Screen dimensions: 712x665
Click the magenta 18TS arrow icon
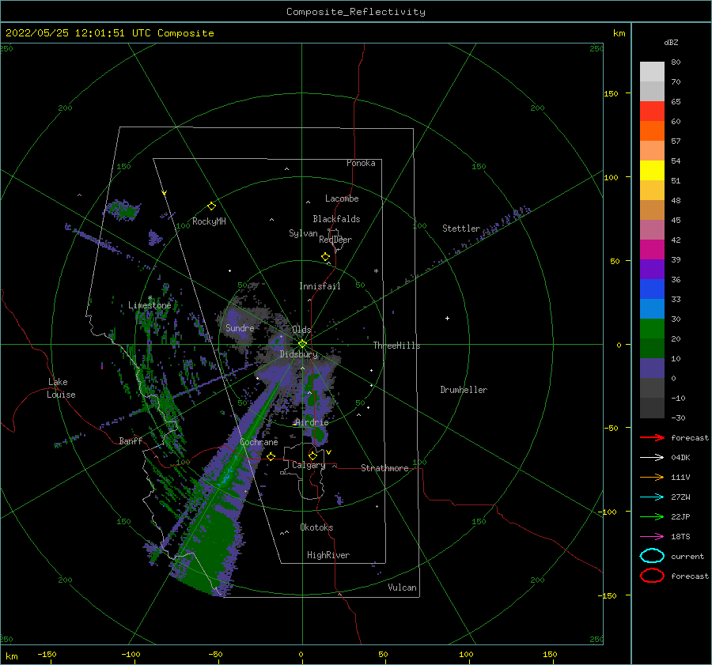(652, 537)
